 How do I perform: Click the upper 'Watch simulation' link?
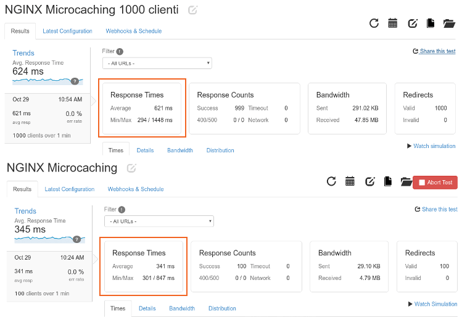click(x=434, y=146)
